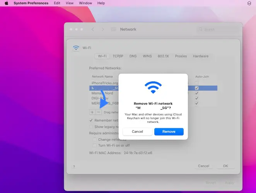Open the Control Center menu bar icon

pos(249,3)
